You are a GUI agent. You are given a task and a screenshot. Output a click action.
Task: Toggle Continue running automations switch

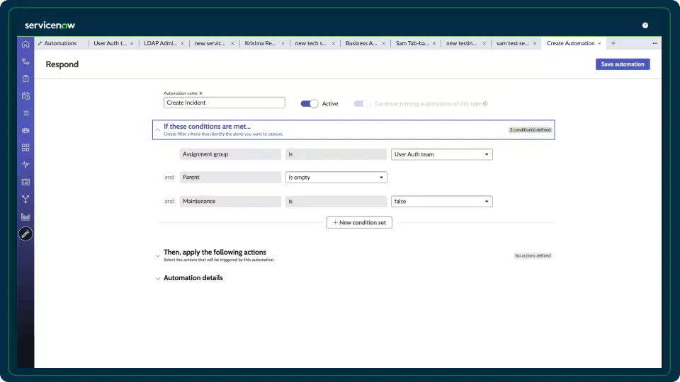pos(363,103)
